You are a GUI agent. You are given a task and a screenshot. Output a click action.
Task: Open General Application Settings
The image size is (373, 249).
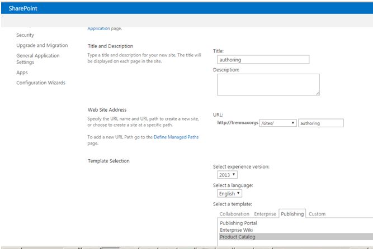(38, 59)
